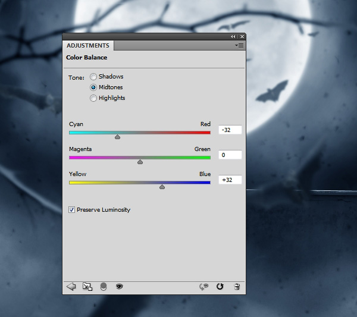Reset Color Balance to defaults icon
This screenshot has width=357, height=317.
point(220,287)
